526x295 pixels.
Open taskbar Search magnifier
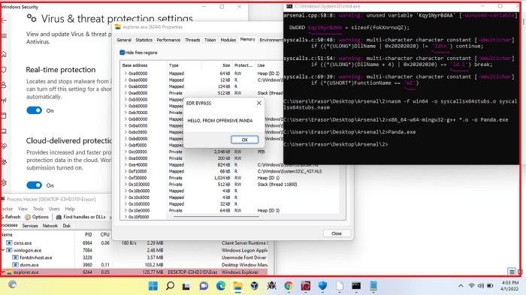coord(170,285)
